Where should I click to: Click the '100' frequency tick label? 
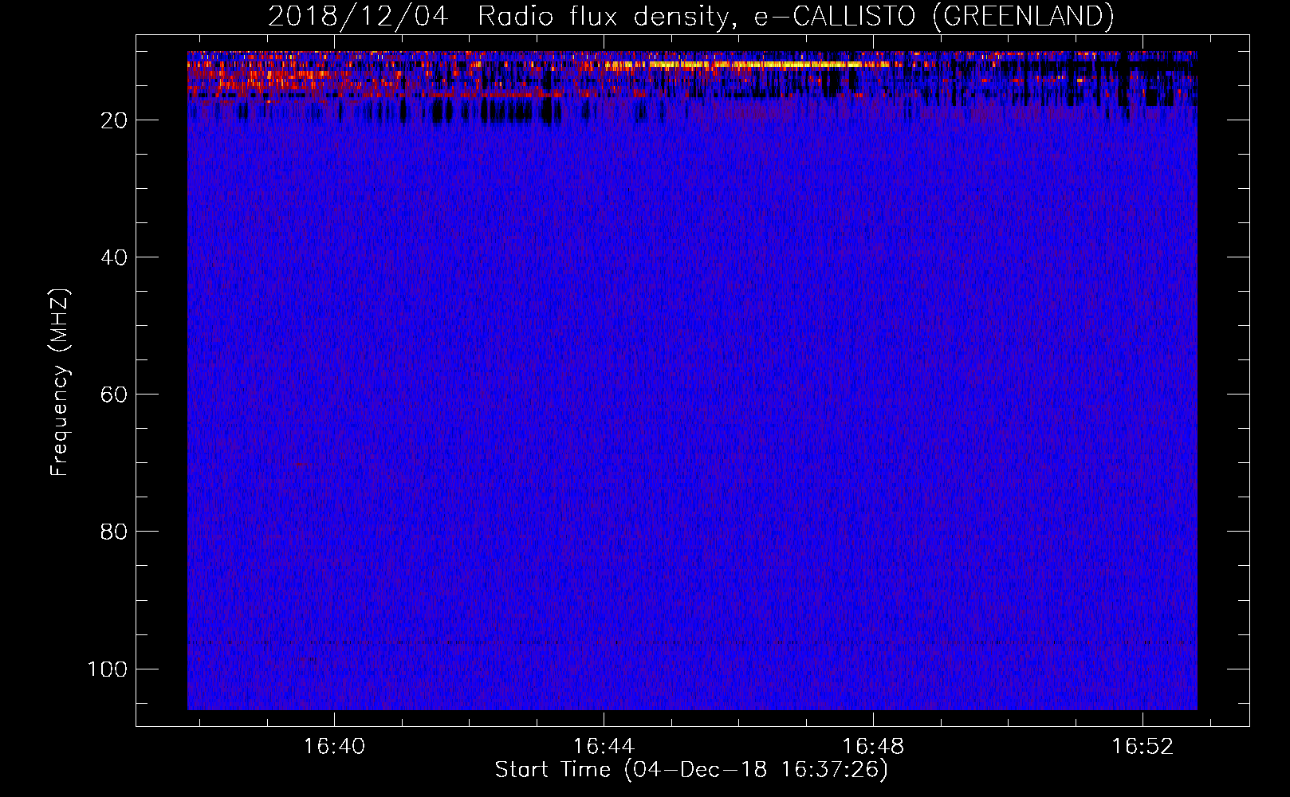tap(108, 669)
